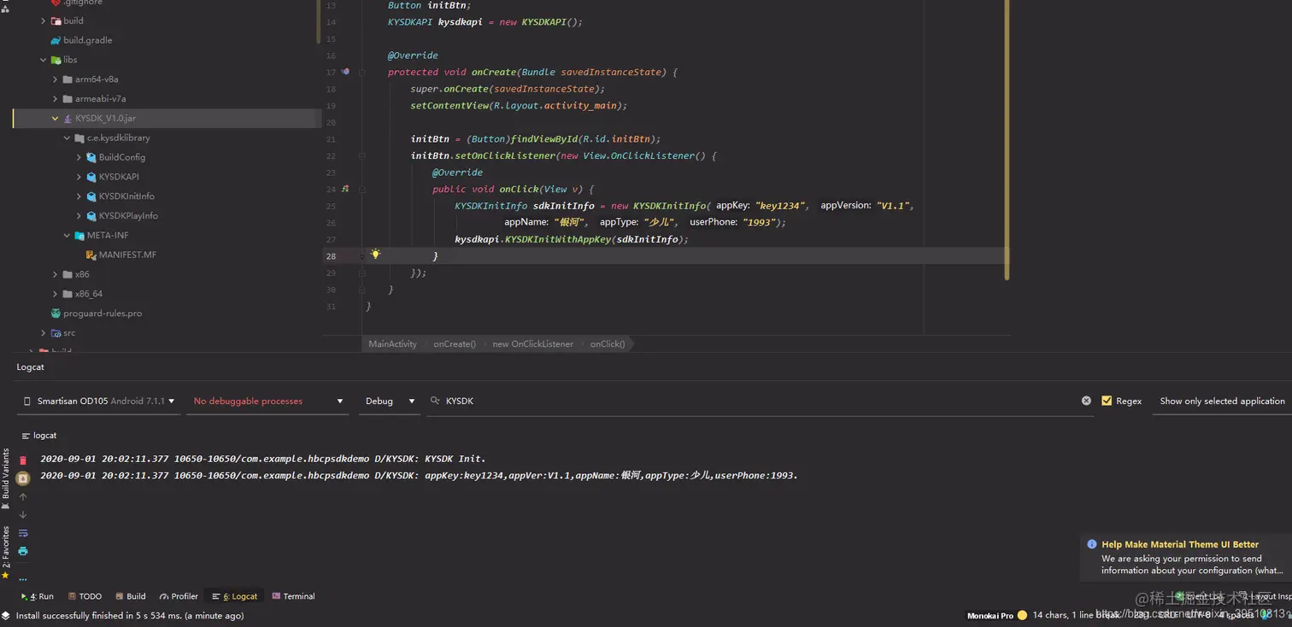The image size is (1292, 627).
Task: Open the Terminal tool window
Action: click(293, 596)
